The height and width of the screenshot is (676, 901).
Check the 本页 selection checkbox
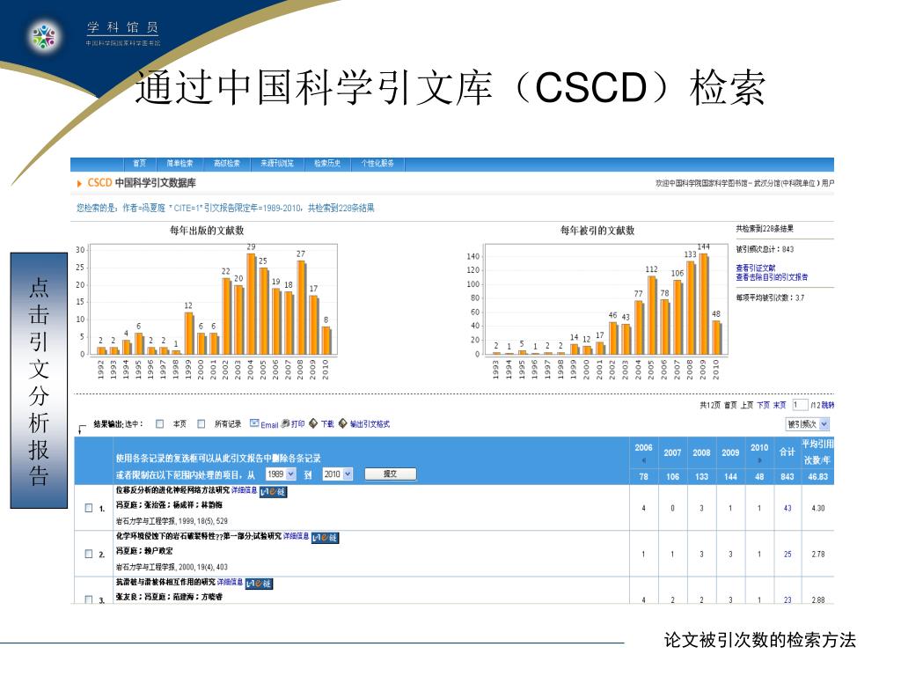pos(160,423)
